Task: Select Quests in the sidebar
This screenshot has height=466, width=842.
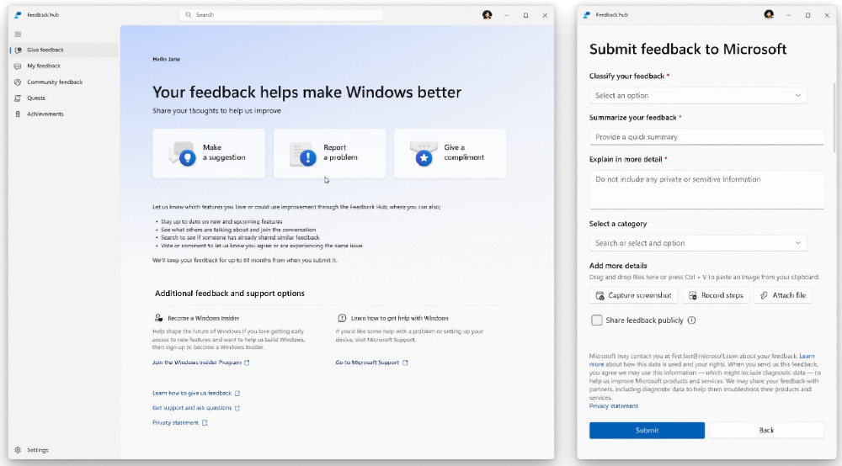Action: click(36, 98)
